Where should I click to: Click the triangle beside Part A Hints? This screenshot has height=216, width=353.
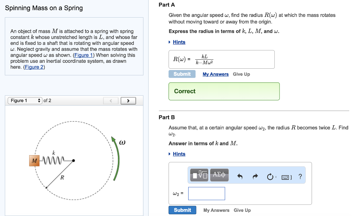[170, 42]
